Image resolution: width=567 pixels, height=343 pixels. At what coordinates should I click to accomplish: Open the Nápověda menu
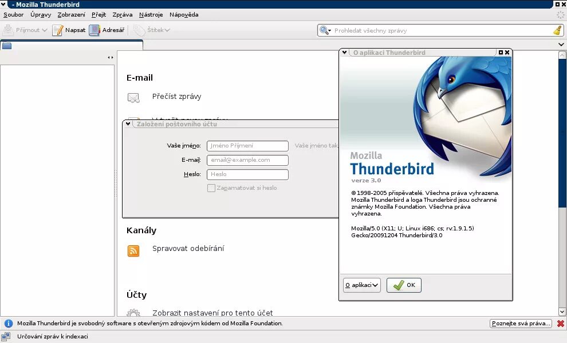184,15
